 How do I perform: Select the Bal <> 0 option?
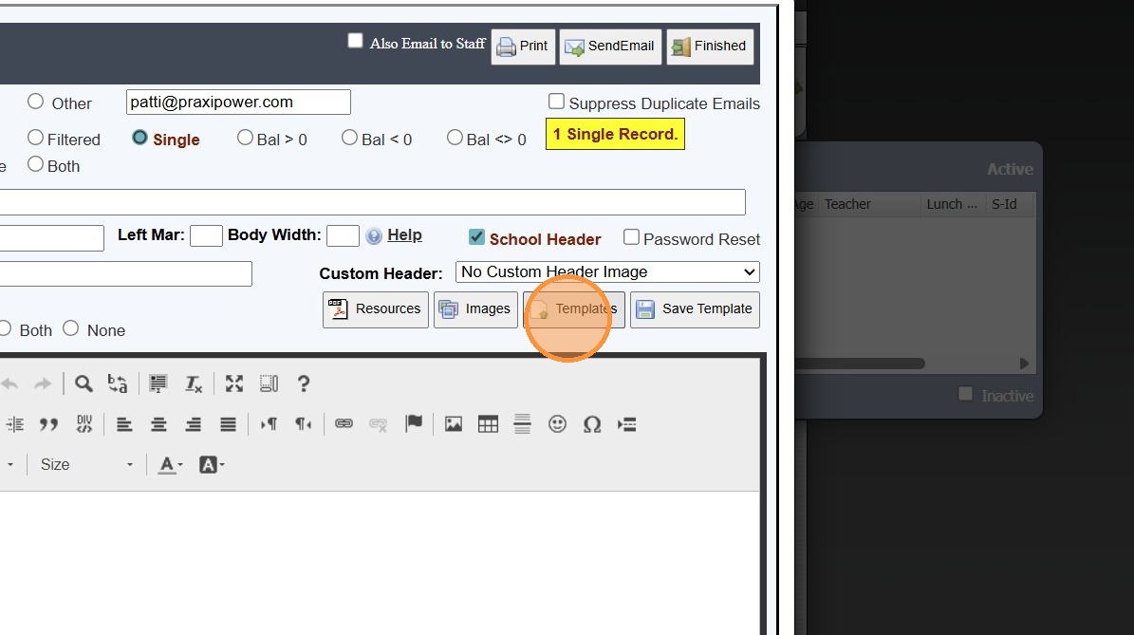[x=455, y=138]
